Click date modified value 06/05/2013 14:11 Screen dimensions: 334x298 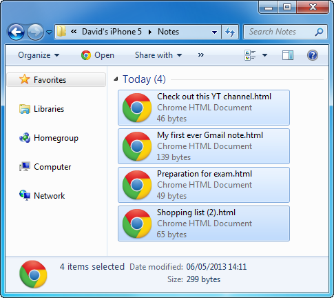(216, 267)
